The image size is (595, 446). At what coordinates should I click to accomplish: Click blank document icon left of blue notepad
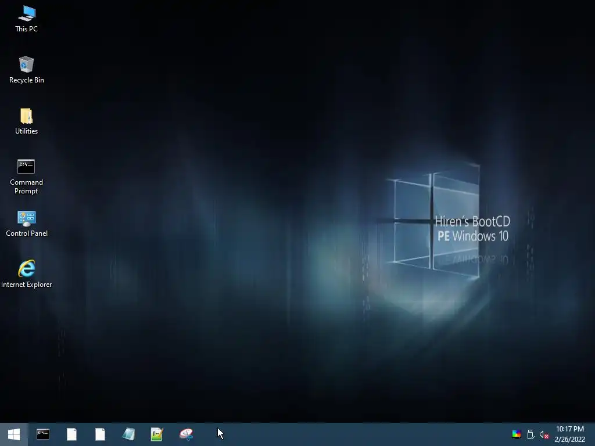click(x=100, y=434)
